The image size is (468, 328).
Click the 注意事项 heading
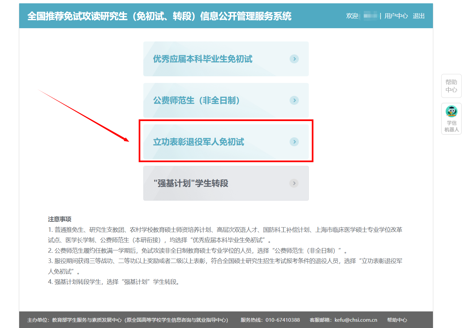tap(60, 219)
